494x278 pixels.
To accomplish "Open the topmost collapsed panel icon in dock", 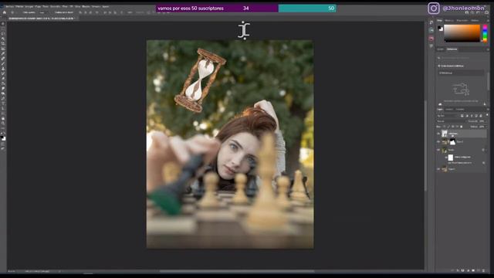I will [x=431, y=22].
